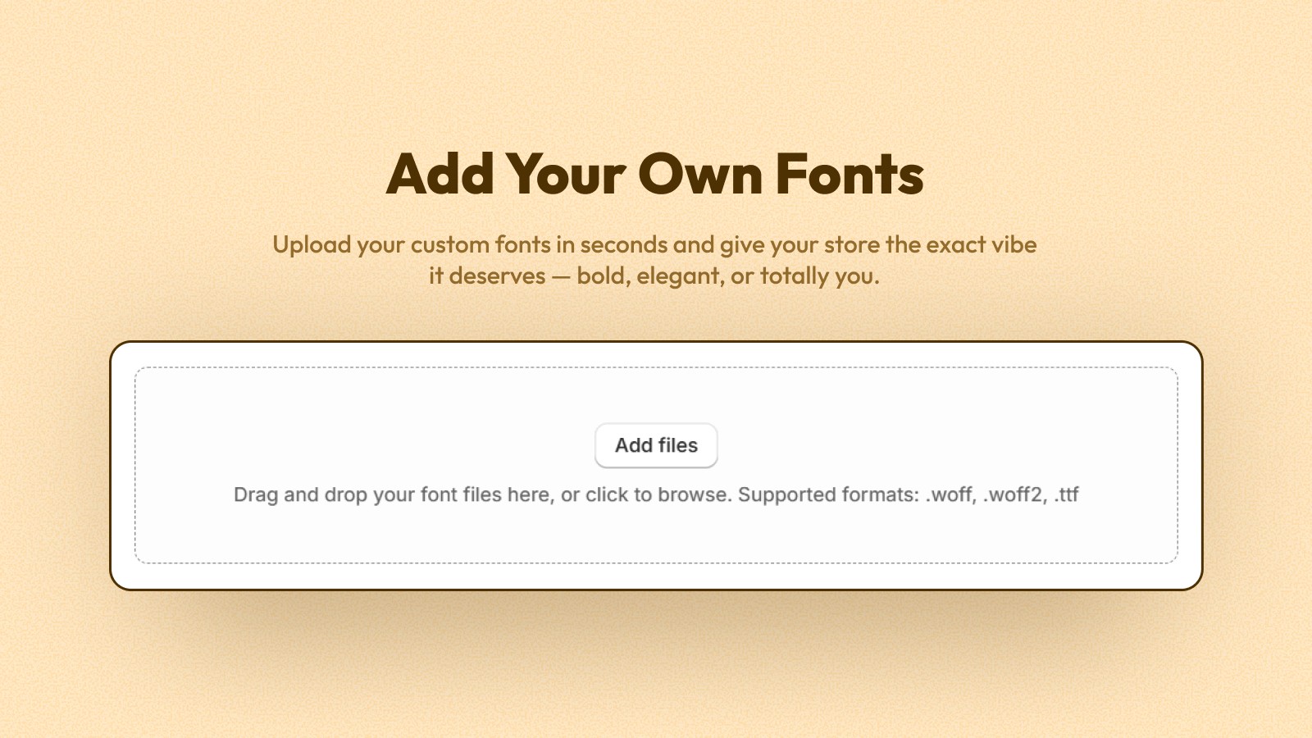The image size is (1312, 738).
Task: Click the text 'click to browse'
Action: click(x=661, y=494)
